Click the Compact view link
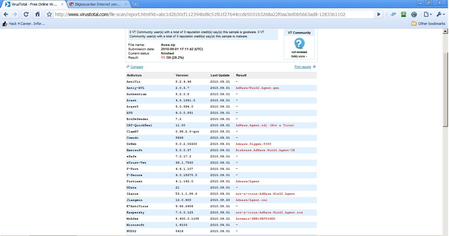449x236 pixels. (x=137, y=67)
